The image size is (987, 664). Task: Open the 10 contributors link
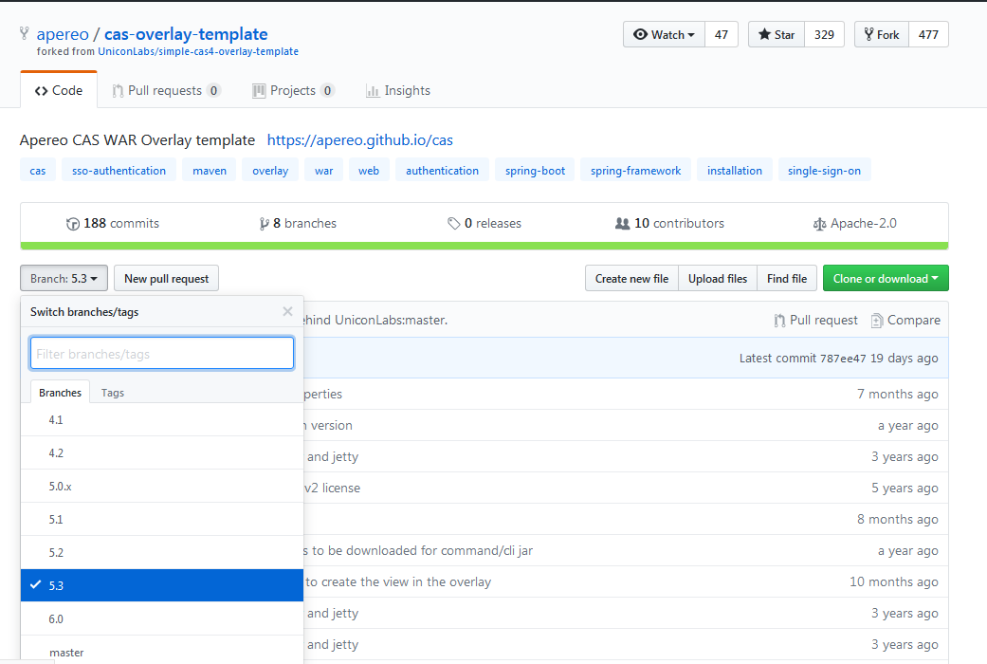(669, 224)
